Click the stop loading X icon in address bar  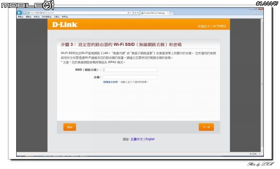(138, 13)
